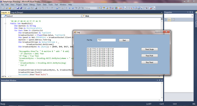
Task: Click the Property Pages icon in Properties
Action: [x=173, y=20]
